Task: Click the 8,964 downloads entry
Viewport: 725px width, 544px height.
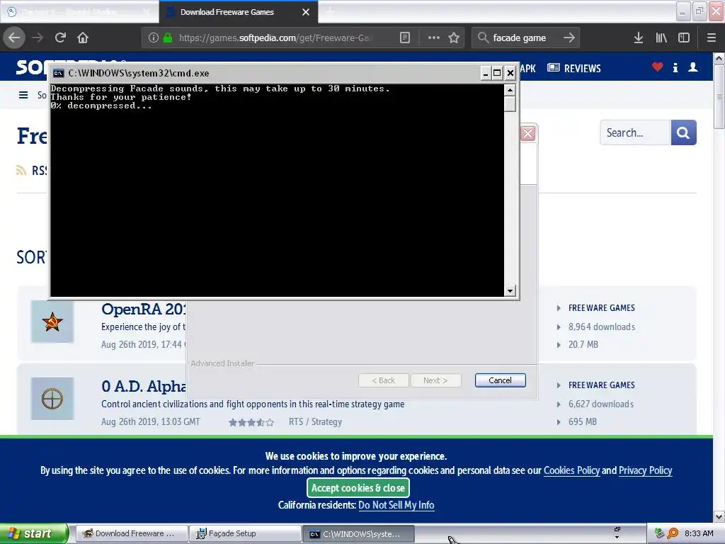Action: coord(602,327)
